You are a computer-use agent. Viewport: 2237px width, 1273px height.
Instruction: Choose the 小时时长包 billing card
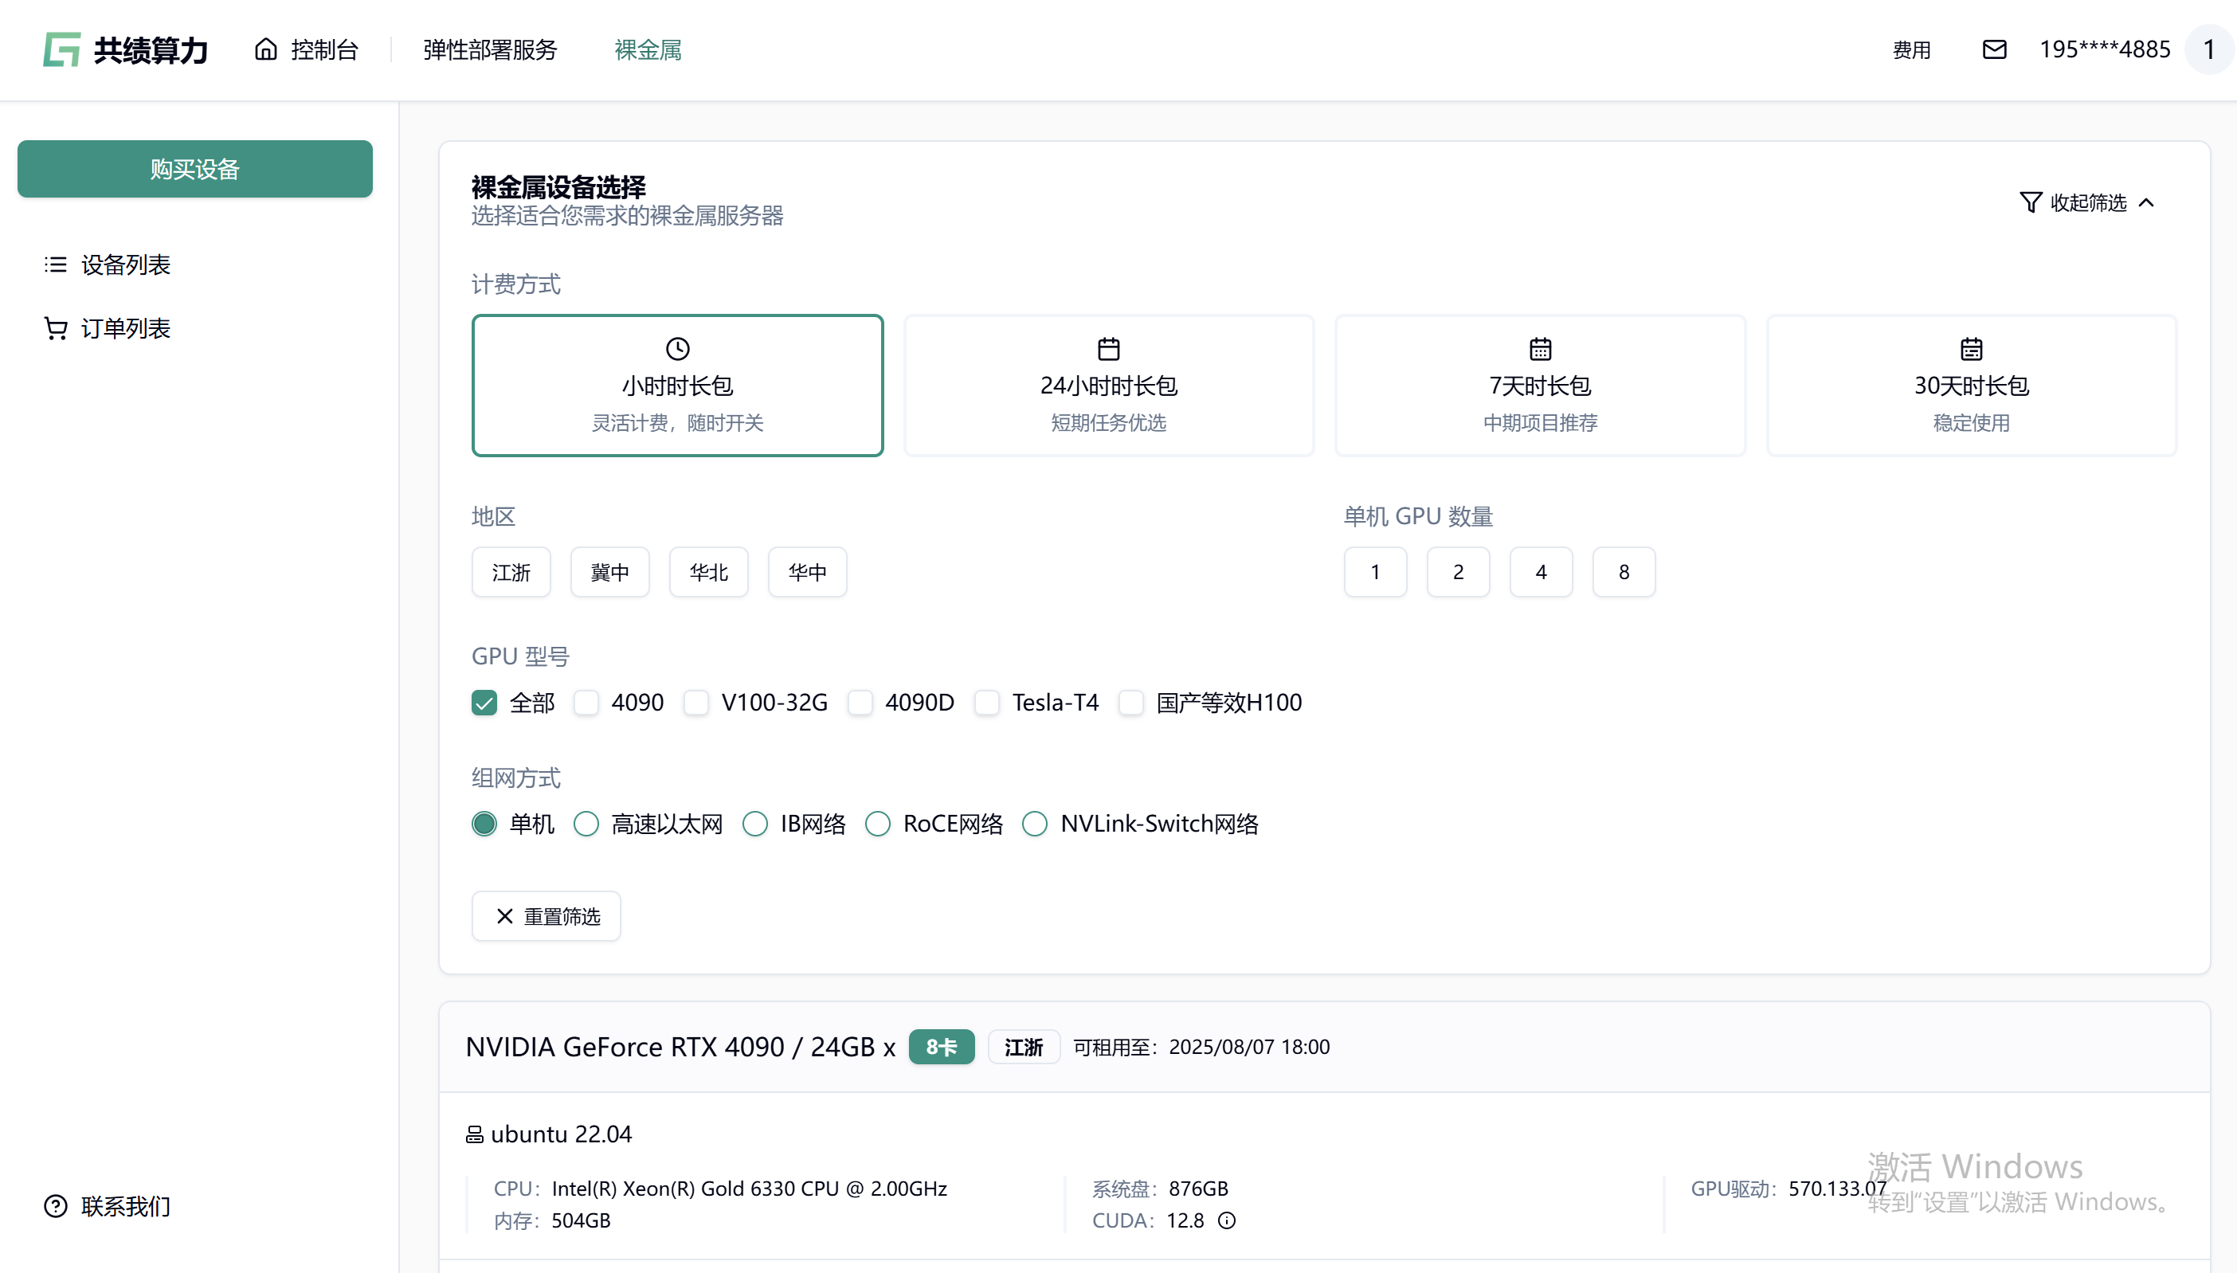tap(677, 385)
